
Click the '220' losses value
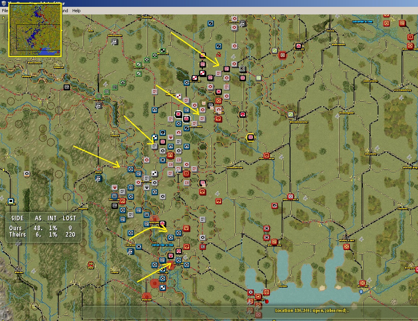pos(70,234)
